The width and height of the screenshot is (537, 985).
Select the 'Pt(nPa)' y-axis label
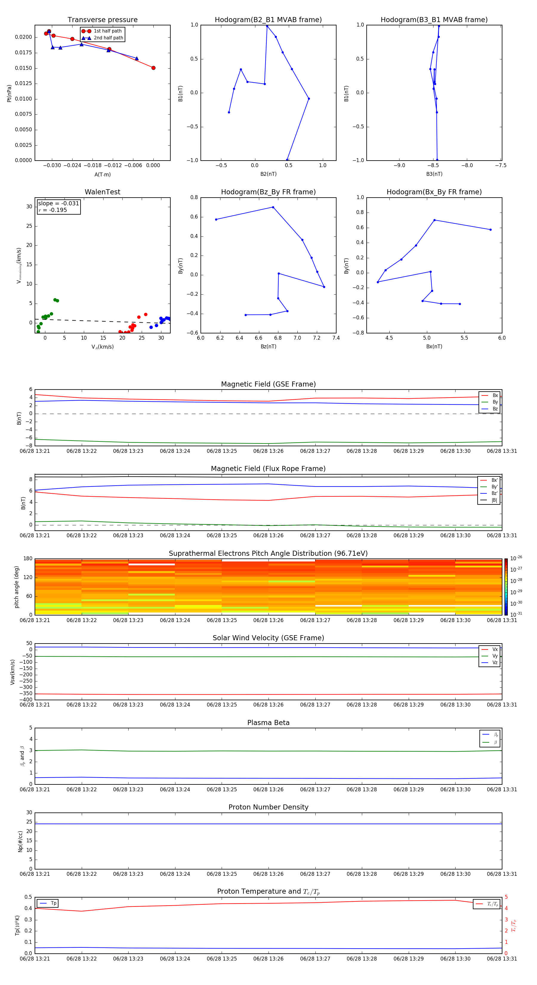pyautogui.click(x=9, y=93)
